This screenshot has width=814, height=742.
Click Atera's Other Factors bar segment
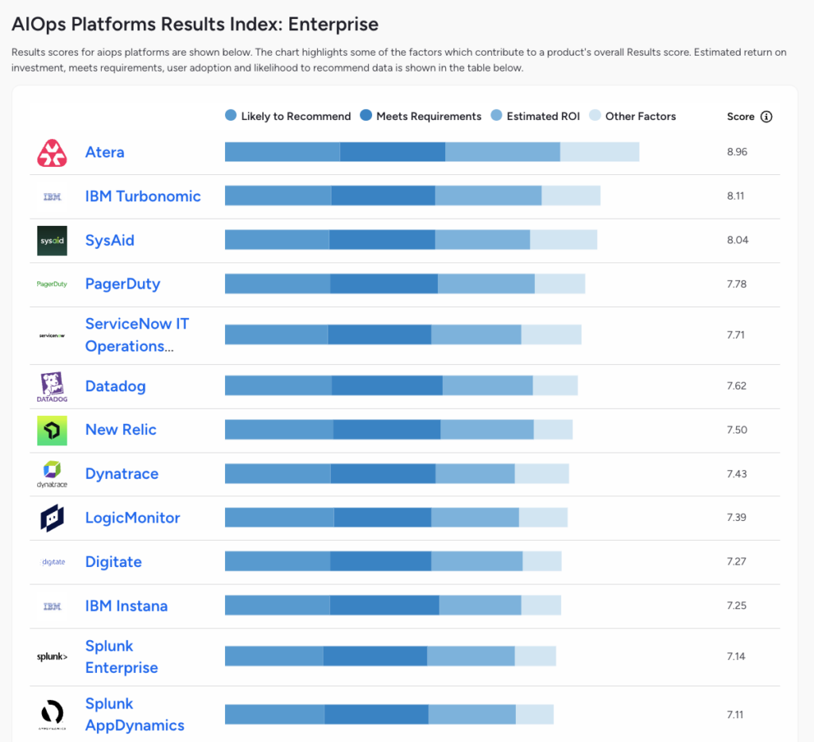pyautogui.click(x=599, y=152)
